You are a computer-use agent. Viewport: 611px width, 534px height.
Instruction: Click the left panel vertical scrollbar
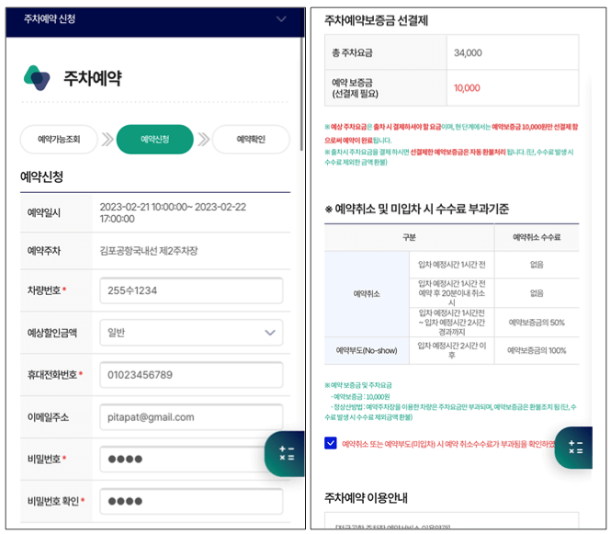301,94
